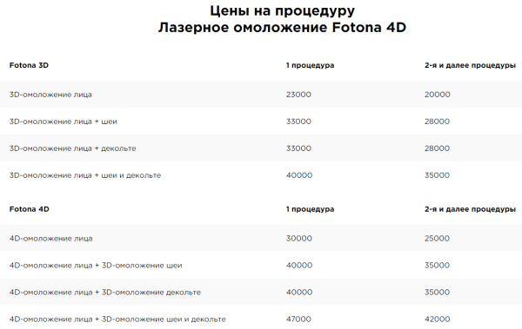Click the price 42000 in the last row
Viewport: 522px width, 329px height.
click(x=437, y=319)
